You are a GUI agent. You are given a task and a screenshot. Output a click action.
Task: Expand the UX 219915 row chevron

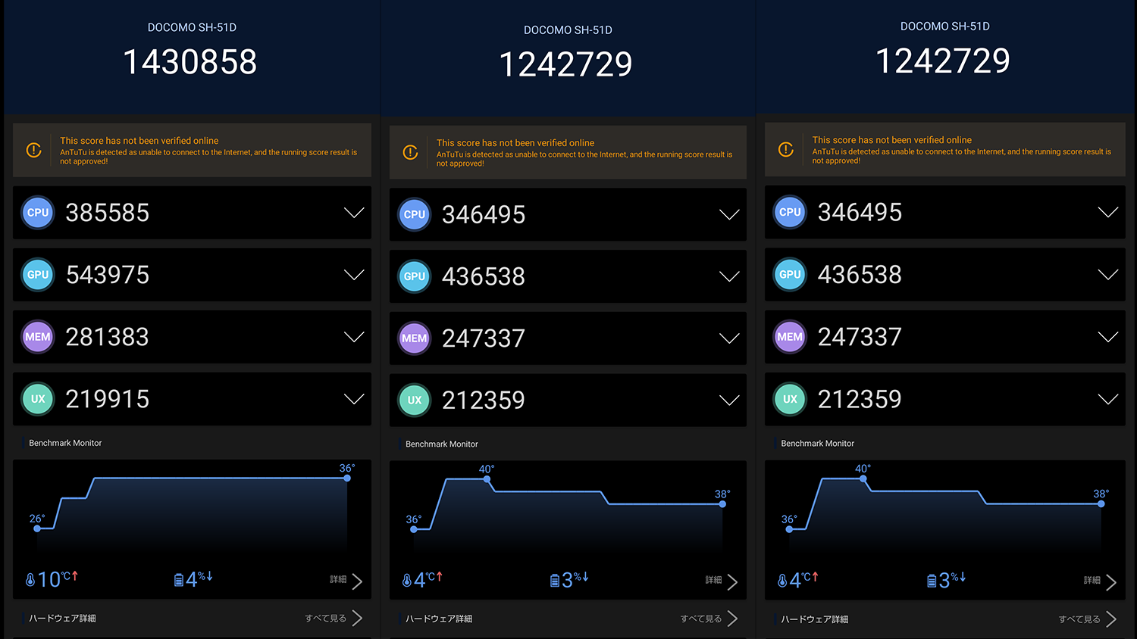click(354, 399)
